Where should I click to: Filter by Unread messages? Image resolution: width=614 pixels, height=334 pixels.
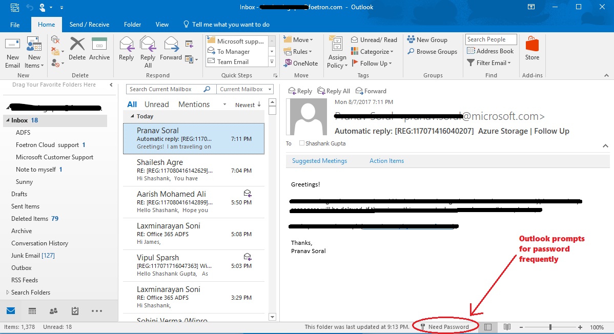click(x=157, y=105)
